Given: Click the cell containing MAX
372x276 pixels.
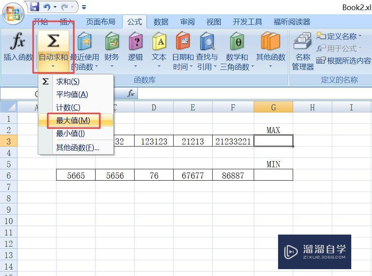Looking at the screenshot, I should click(x=273, y=130).
